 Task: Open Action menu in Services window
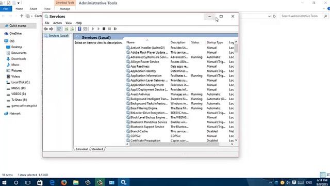(57, 23)
